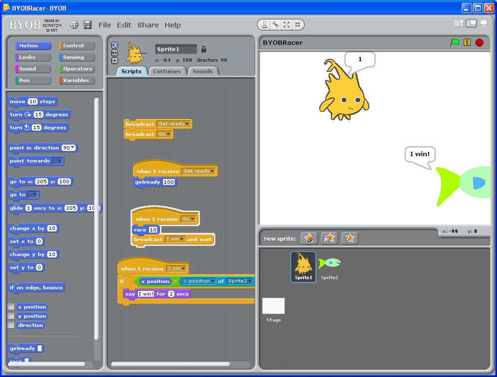Screen dimensions: 497x377
Task: Save project with floppy disk icon
Action: coord(88,25)
